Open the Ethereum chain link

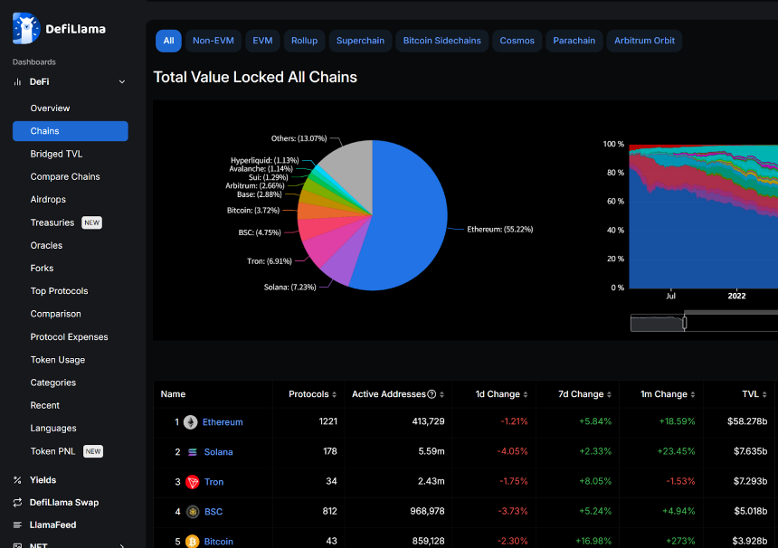[223, 422]
